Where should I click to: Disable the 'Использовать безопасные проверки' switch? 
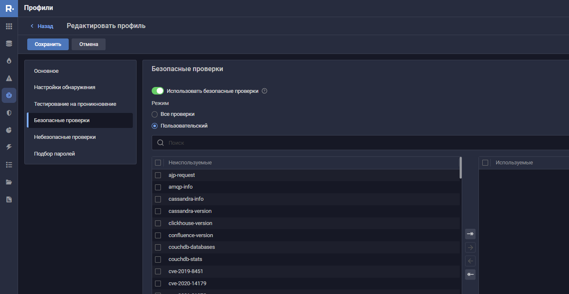coord(158,91)
